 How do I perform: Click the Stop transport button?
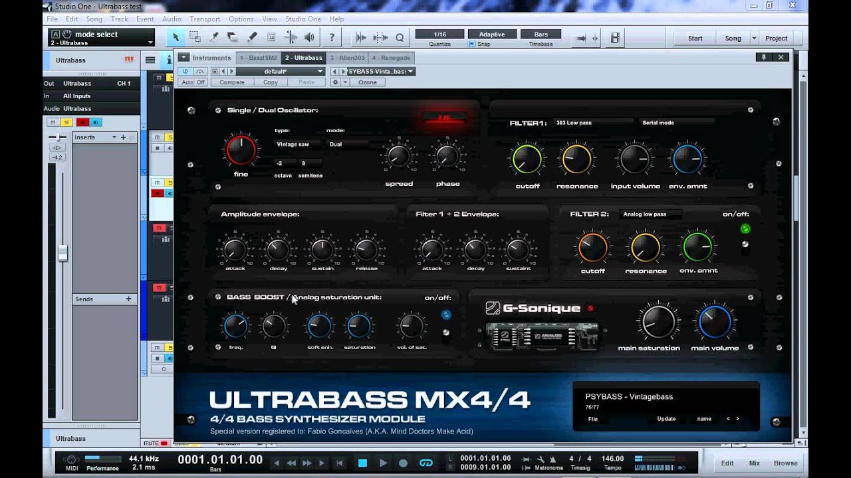tap(362, 463)
